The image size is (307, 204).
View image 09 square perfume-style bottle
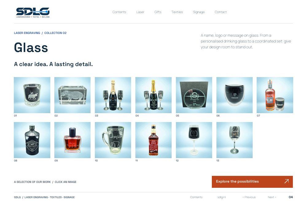click(x=72, y=140)
